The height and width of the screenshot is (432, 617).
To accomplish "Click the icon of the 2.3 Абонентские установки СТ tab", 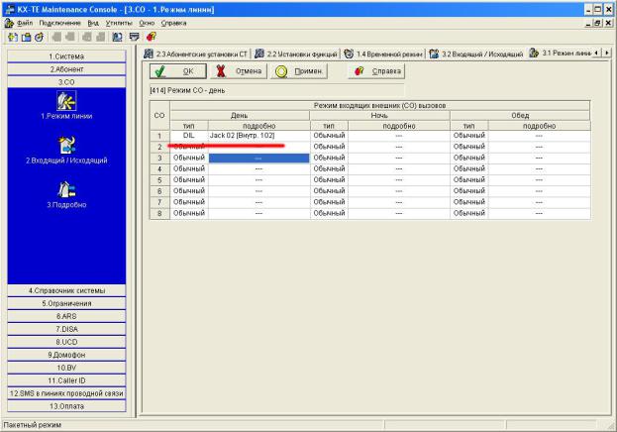I will tap(149, 54).
